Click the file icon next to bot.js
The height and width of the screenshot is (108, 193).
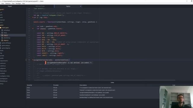coord(2,33)
